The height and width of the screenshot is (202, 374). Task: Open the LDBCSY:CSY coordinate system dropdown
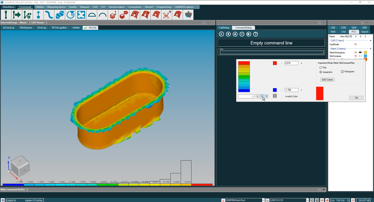click(x=307, y=200)
